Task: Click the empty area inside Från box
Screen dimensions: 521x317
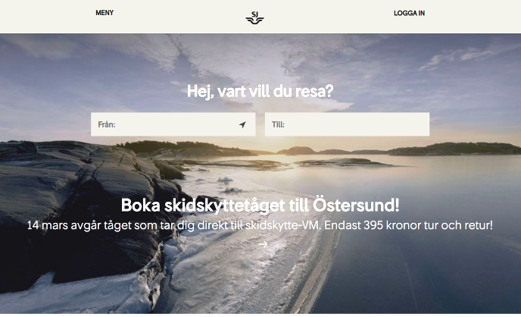Action: pos(176,124)
